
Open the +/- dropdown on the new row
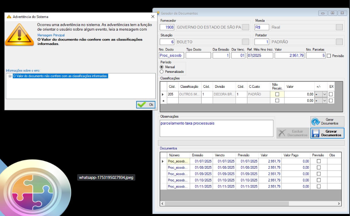[325, 101]
